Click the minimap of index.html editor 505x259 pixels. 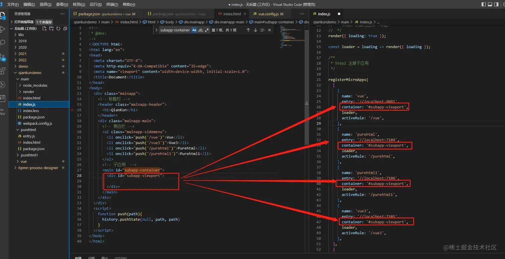[292, 37]
